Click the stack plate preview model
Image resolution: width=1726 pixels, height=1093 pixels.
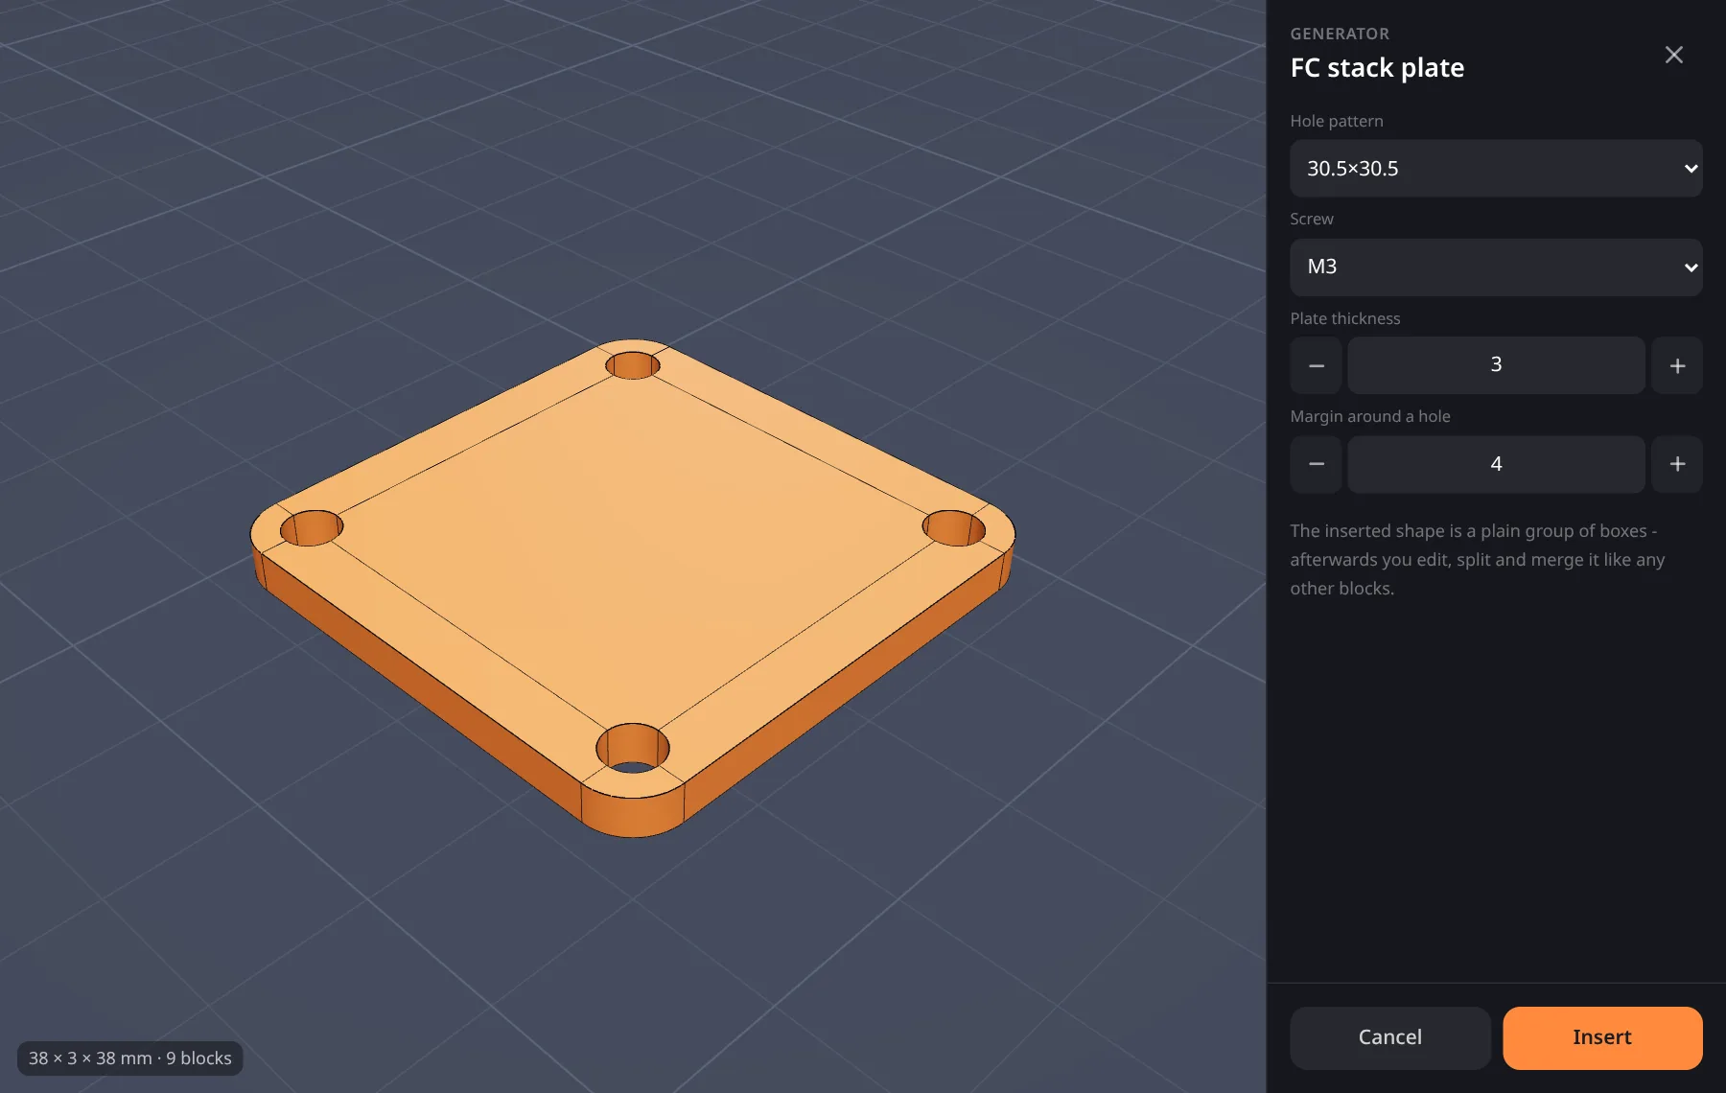click(633, 587)
